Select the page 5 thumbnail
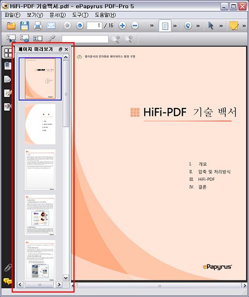Screen dimensions: 249x297 (x=40, y=260)
